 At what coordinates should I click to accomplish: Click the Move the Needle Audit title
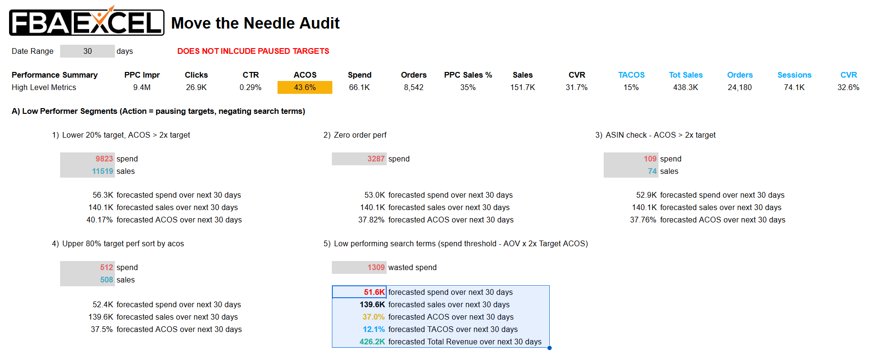coord(255,23)
